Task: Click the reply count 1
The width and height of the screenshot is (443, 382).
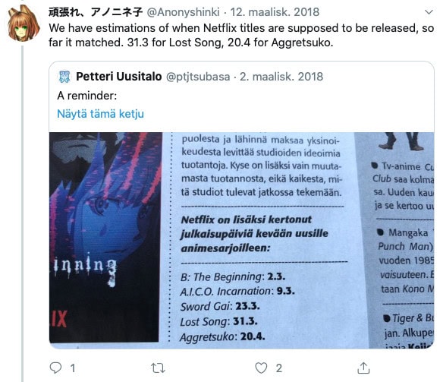Action: (73, 368)
